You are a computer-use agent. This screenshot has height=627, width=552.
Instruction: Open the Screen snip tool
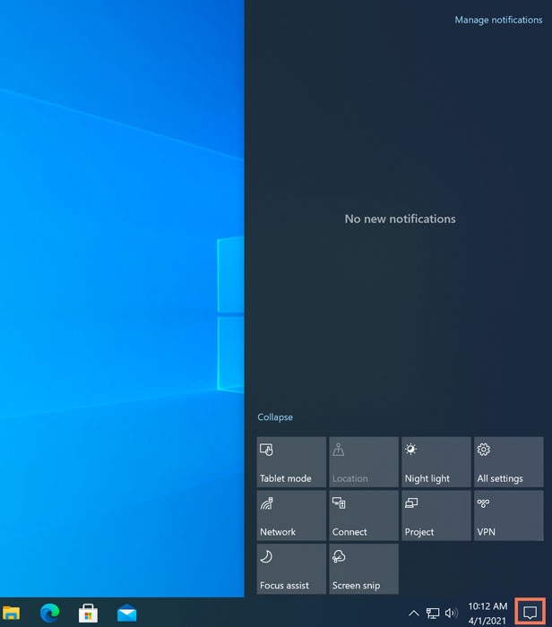point(364,569)
